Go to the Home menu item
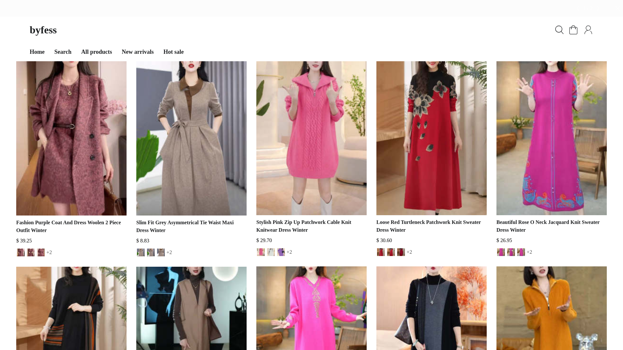Viewport: 623px width, 350px height. point(37,52)
